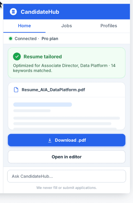Select the Resume_AIA_DataPlatform.pdf file name

[53, 90]
